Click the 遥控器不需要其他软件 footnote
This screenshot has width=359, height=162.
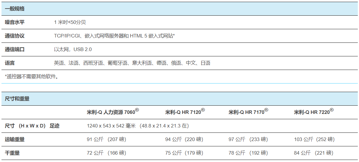(x=32, y=77)
